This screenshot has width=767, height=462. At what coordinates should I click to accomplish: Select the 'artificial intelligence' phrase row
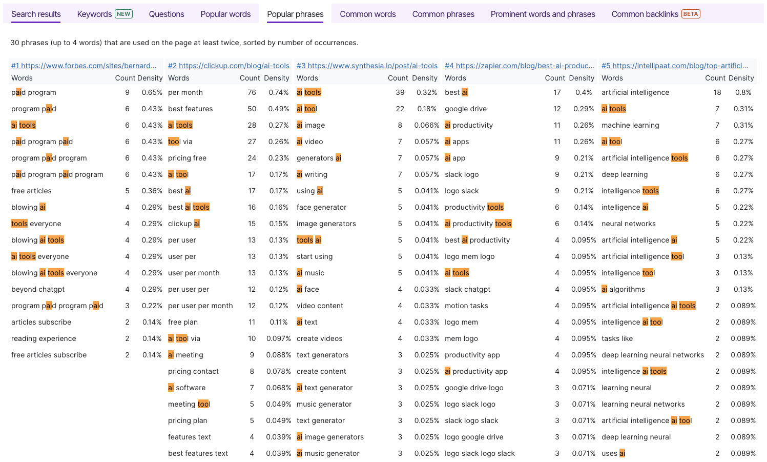coord(635,92)
